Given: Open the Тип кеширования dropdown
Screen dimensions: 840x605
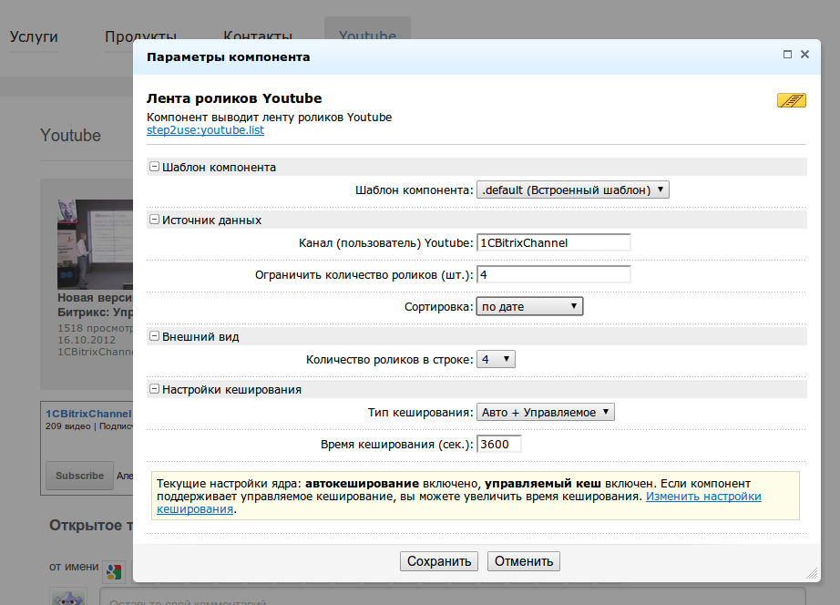Looking at the screenshot, I should 546,413.
